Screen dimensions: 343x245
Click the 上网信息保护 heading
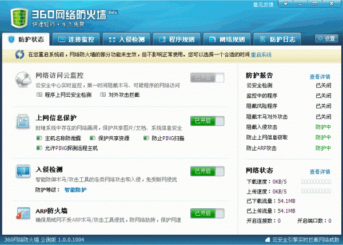point(56,118)
